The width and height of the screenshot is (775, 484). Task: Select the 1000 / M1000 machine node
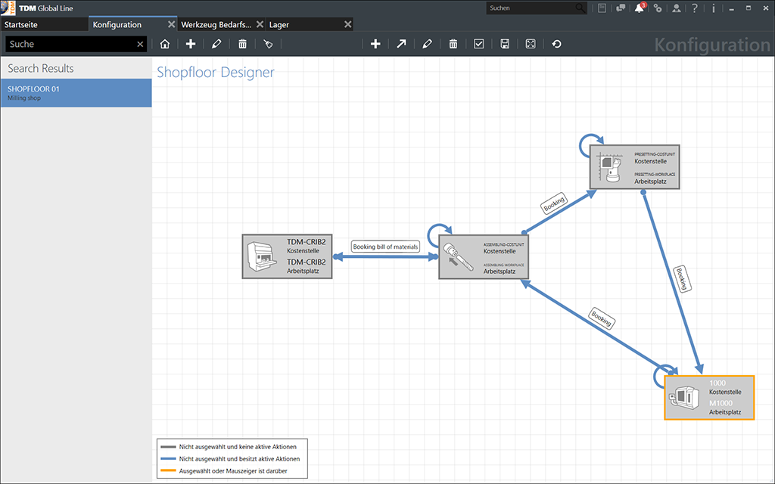click(x=709, y=398)
